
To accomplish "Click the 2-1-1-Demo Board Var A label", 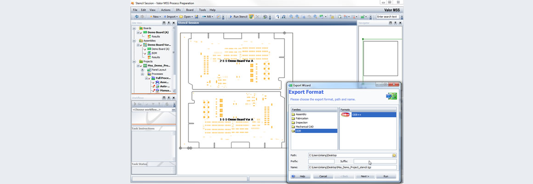I will click(237, 61).
